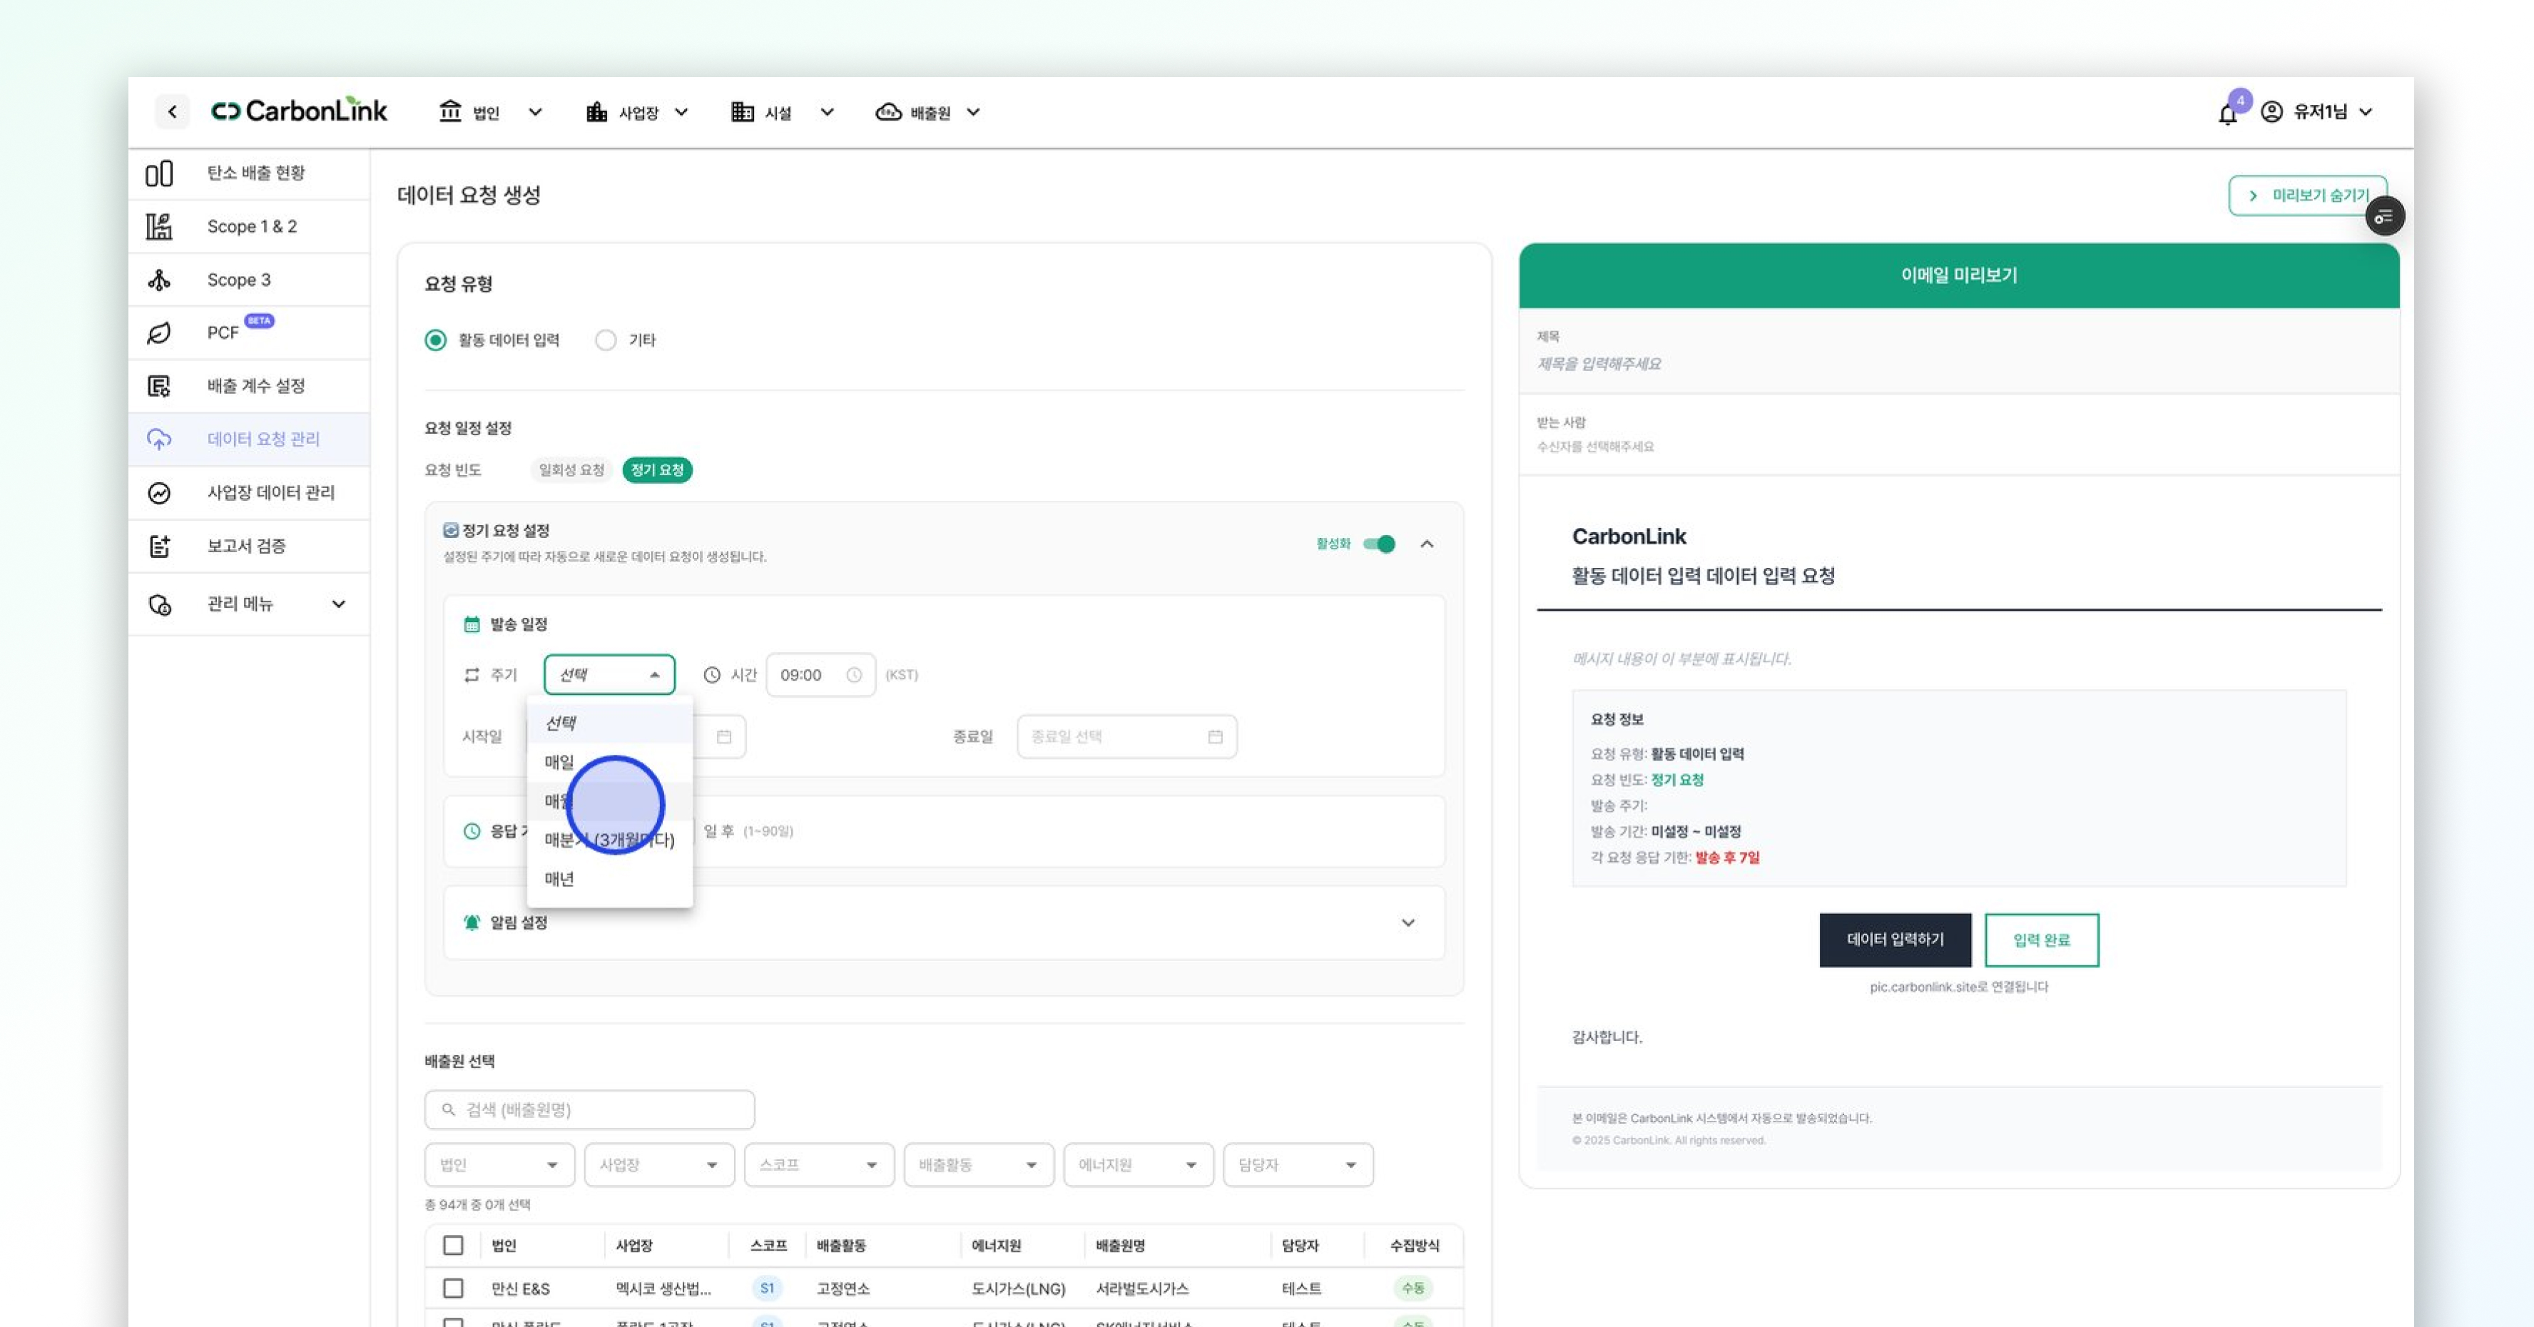Viewport: 2534px width, 1327px height.
Task: Click the 총 94개 중 0개 선택 text
Action: click(x=477, y=1205)
